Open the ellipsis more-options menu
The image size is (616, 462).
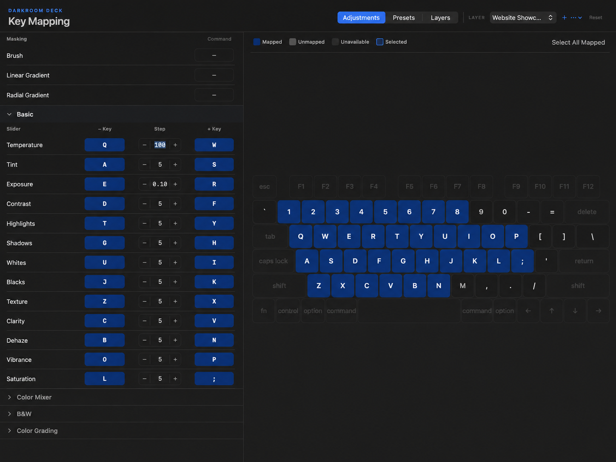(576, 17)
